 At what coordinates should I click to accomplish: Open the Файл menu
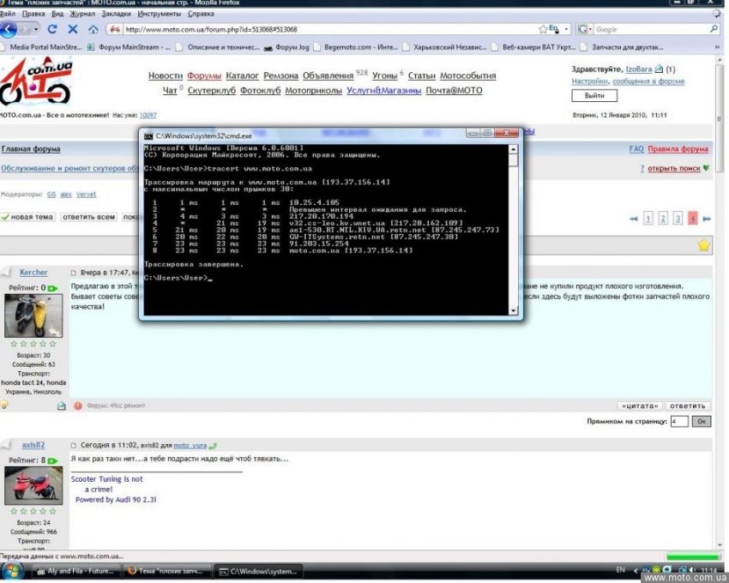coord(7,14)
